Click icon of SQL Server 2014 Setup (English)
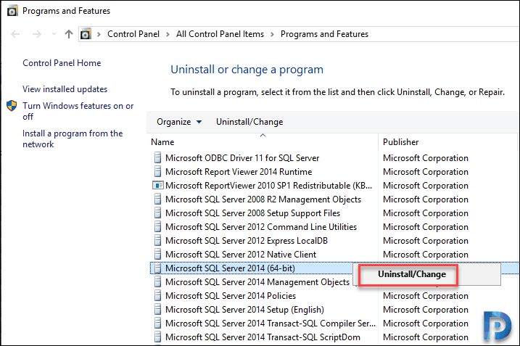This screenshot has height=346, width=520. tap(158, 309)
